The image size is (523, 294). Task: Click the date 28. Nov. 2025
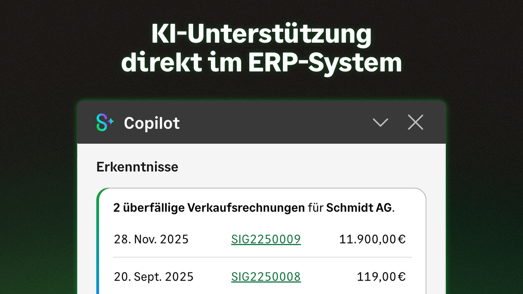pos(151,239)
